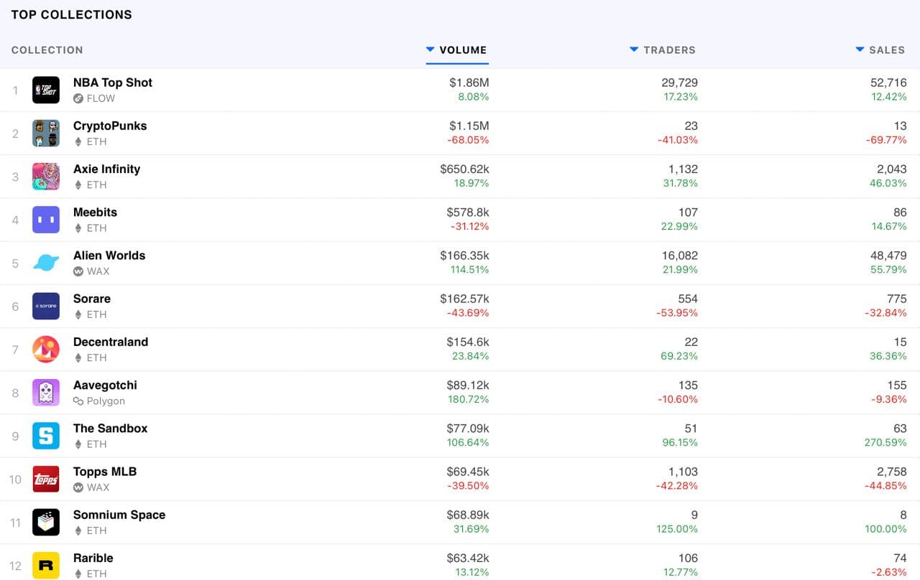Sort by the Volume column arrow
This screenshot has height=580, width=920.
click(431, 50)
